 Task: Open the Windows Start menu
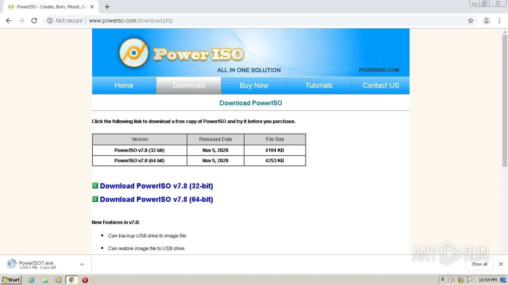11,280
